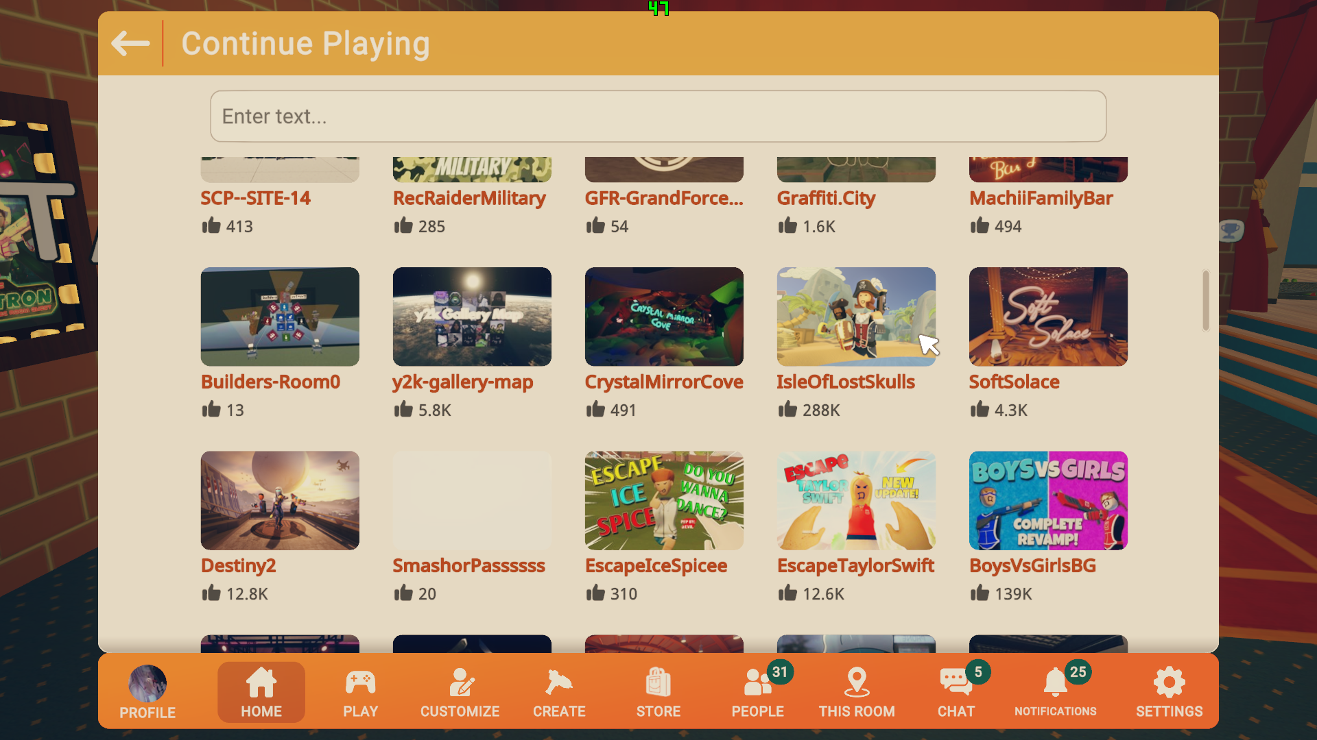This screenshot has width=1317, height=740.
Task: Select the BoysVsGirlsBG room thumbnail
Action: pyautogui.click(x=1047, y=500)
